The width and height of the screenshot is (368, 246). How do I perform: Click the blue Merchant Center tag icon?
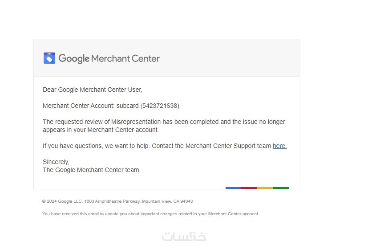49,58
